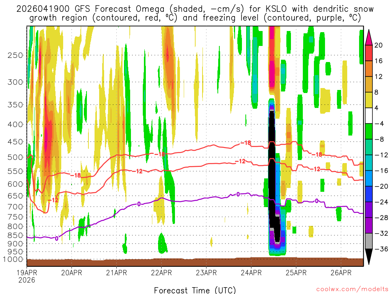Click the 700 pressure level label
This screenshot has height=294, width=392.
coord(15,207)
